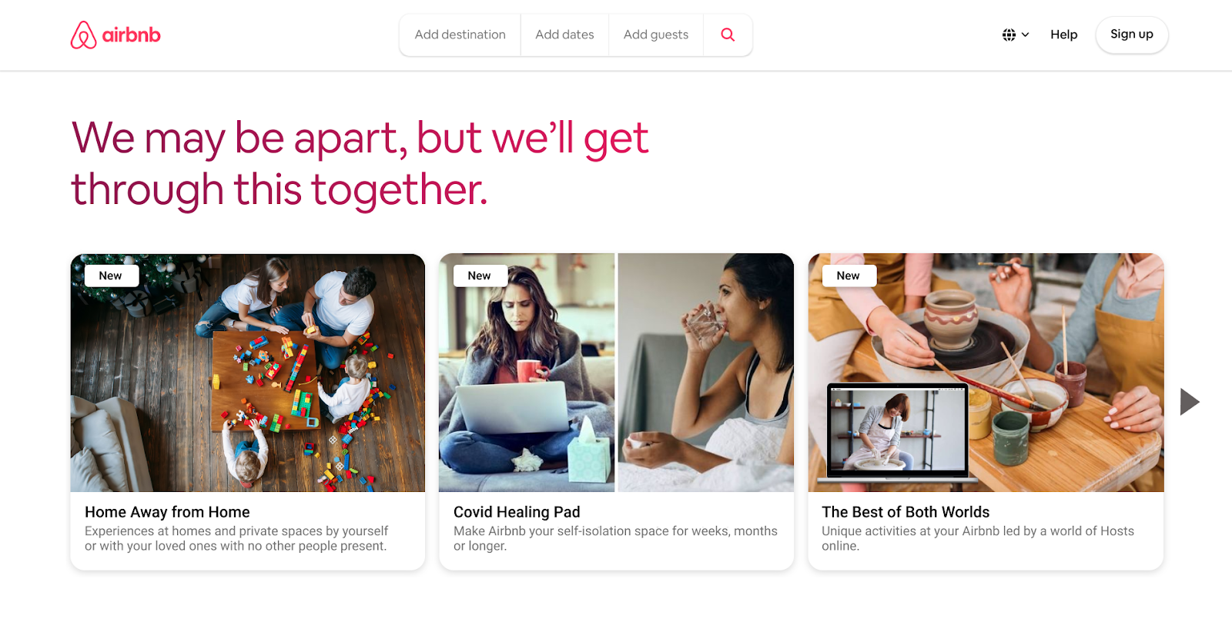Image resolution: width=1232 pixels, height=629 pixels.
Task: Open the Add guests selector
Action: point(656,35)
